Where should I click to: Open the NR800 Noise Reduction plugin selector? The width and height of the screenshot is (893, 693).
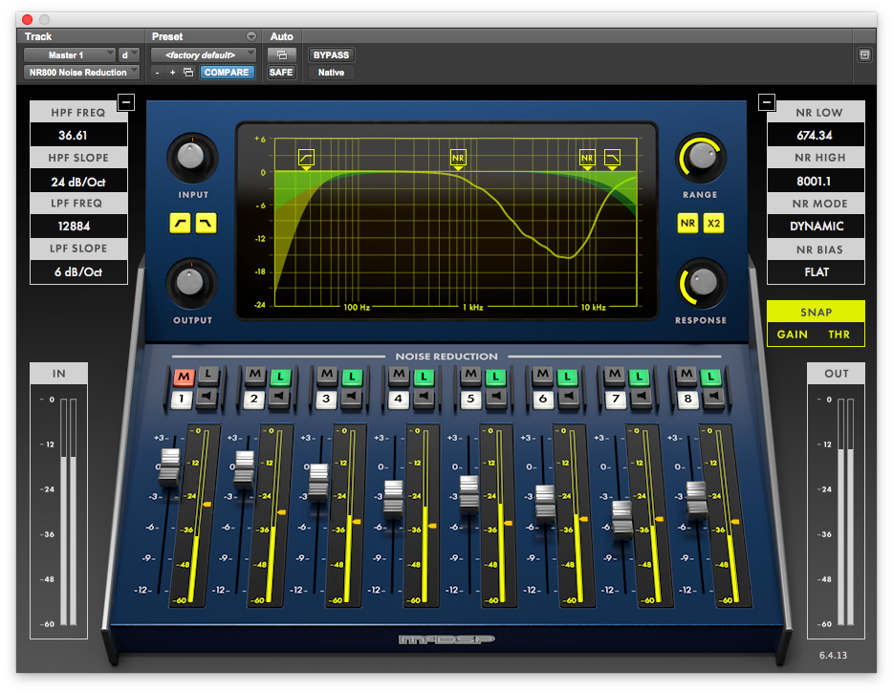(x=80, y=73)
